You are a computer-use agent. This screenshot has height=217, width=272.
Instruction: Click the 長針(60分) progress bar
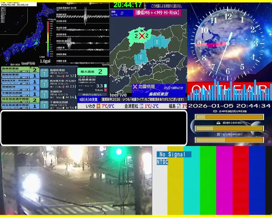tap(229, 128)
